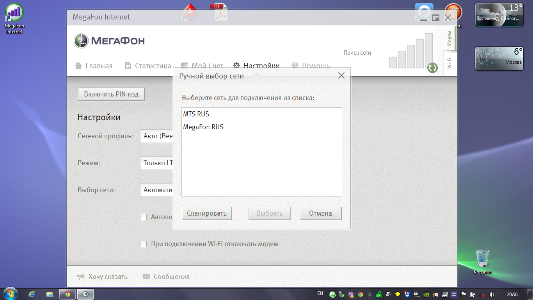Click the yellow tag tray icon
533x300 pixels.
click(398, 295)
